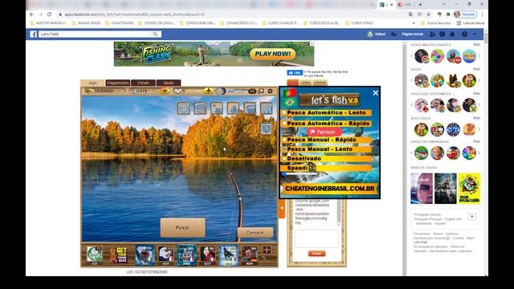Expand the next arrow in Jogos Recomendados row
The width and height of the screenshot is (514, 289).
click(x=479, y=153)
